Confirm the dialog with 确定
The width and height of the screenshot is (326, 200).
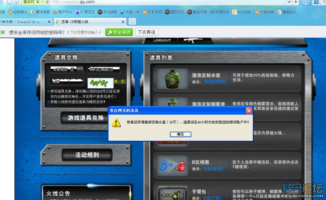[x=181, y=134]
